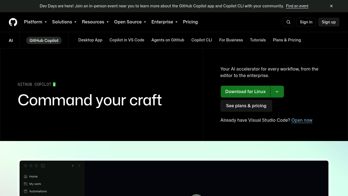348x196 pixels.
Task: Follow the Open now link
Action: [x=302, y=120]
